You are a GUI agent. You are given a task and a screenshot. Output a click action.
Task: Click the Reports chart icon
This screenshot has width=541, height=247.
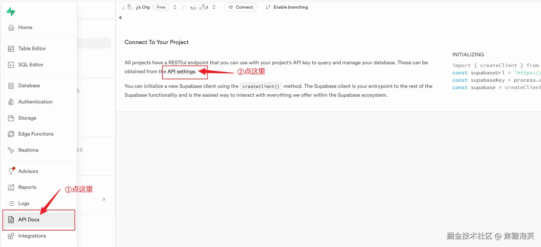tap(11, 187)
